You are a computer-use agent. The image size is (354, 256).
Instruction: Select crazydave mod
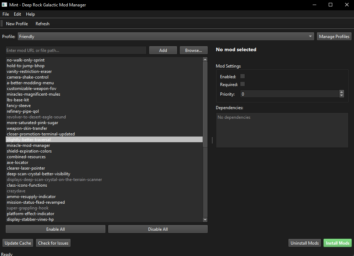point(104,191)
